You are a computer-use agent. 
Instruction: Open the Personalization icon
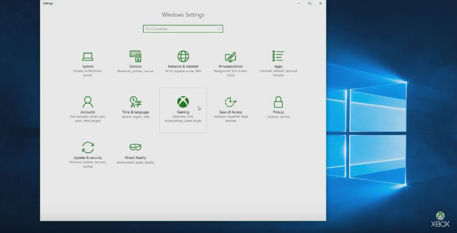(230, 57)
